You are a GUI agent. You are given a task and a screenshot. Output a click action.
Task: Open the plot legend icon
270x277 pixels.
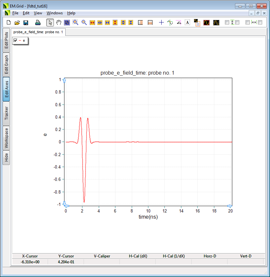[197, 22]
